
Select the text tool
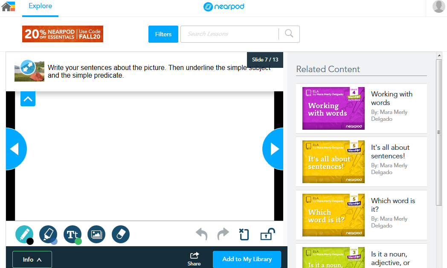tap(72, 234)
